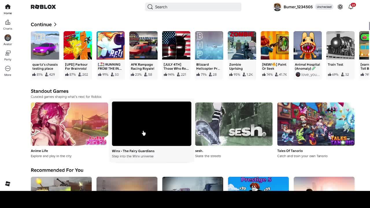Screen dimensions: 370x208
Task: Open the Continue heading
Action: (x=41, y=25)
